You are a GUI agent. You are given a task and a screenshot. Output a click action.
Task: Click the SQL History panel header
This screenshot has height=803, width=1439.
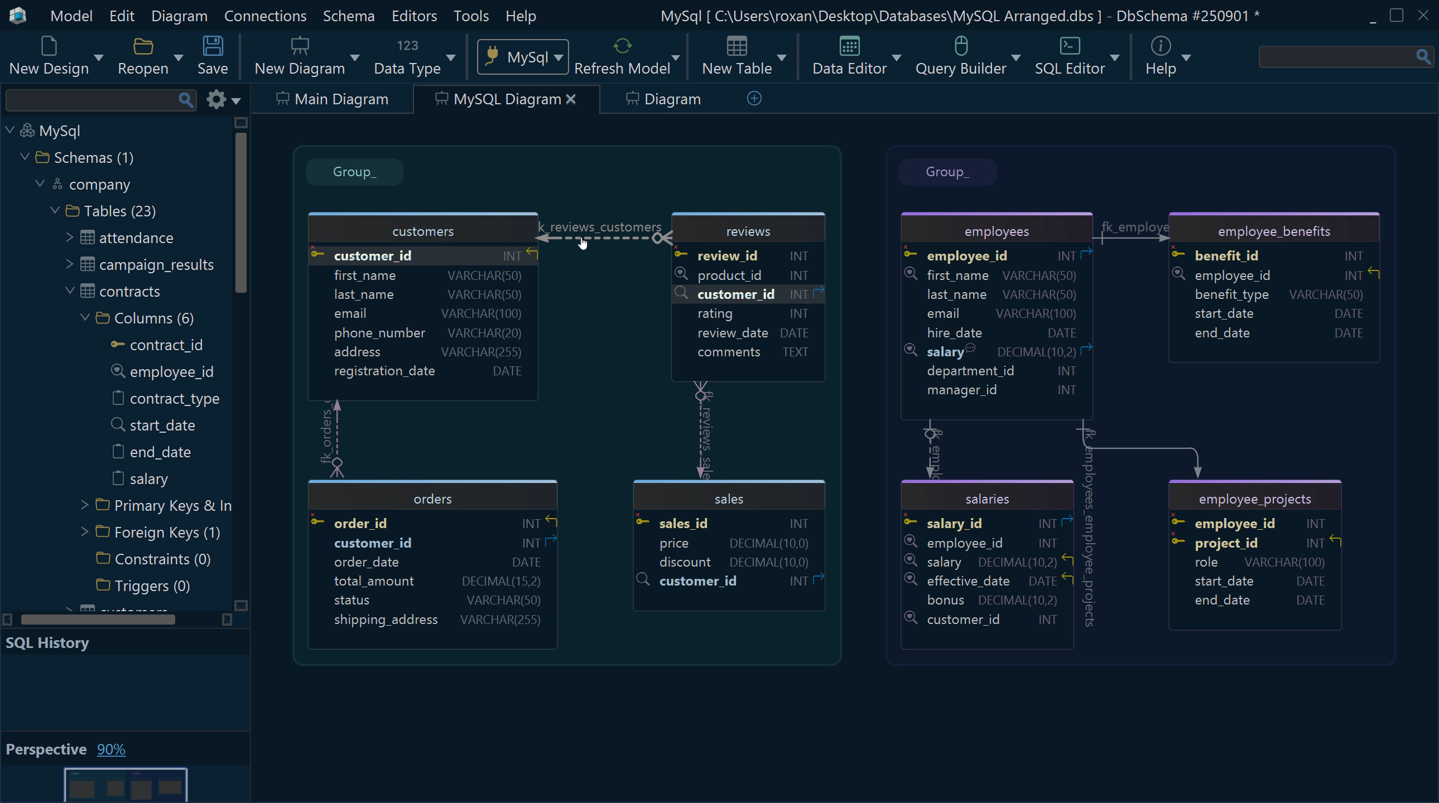[125, 643]
